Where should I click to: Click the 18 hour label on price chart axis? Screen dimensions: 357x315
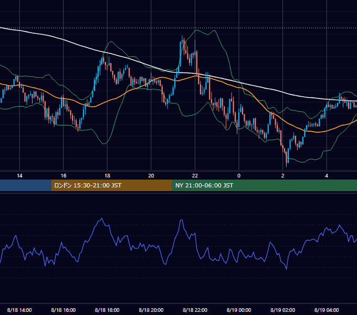point(107,176)
